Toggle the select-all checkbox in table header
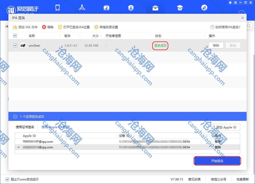The height and width of the screenshot is (184, 255). pyautogui.click(x=15, y=36)
